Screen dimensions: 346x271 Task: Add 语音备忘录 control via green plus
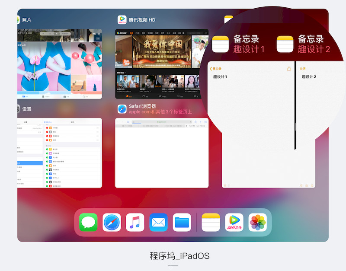pyautogui.click(x=47, y=186)
